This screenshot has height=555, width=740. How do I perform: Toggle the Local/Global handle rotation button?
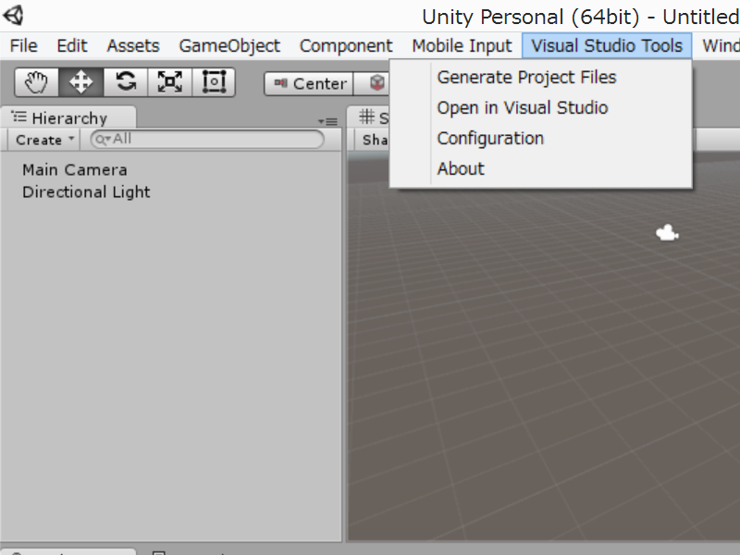coord(372,83)
